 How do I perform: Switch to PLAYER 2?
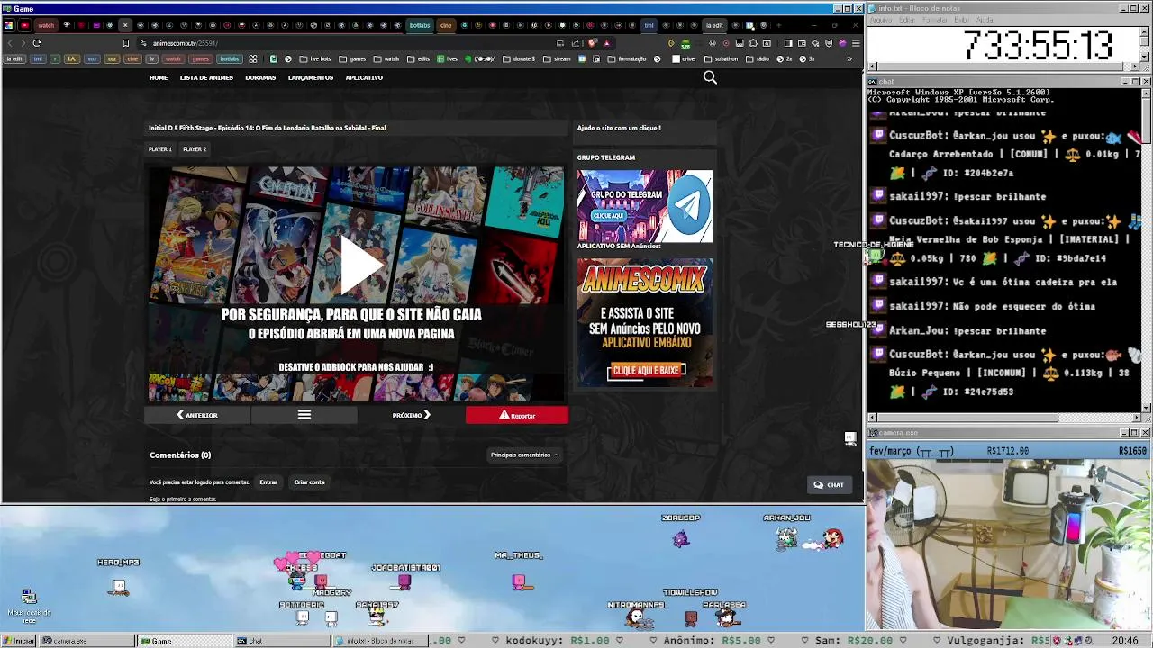pos(195,149)
